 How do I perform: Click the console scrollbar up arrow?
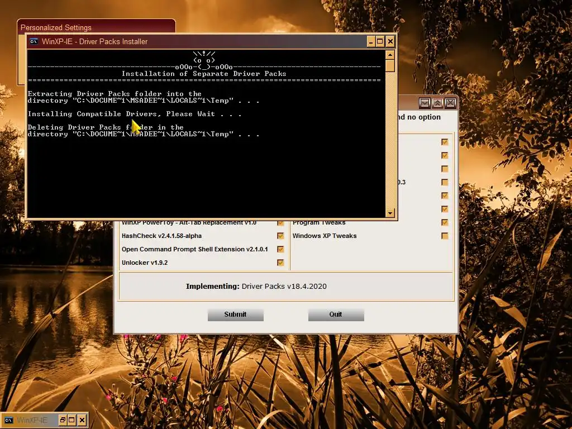pyautogui.click(x=390, y=55)
